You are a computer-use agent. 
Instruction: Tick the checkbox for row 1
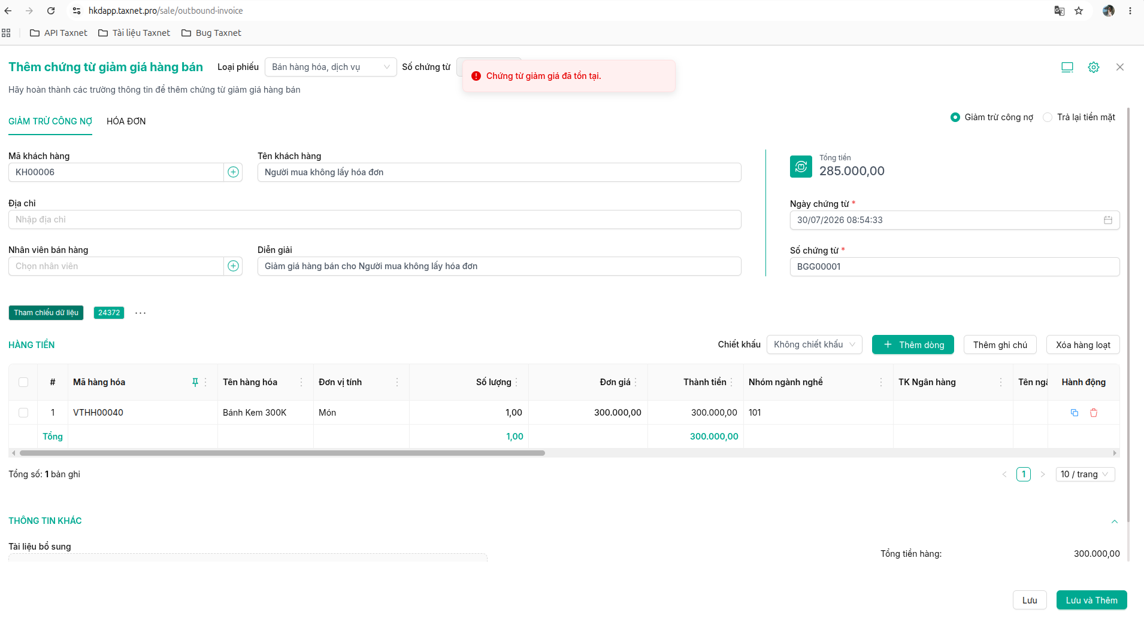pos(23,413)
